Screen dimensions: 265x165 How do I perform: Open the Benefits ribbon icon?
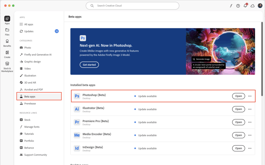coord(7,41)
